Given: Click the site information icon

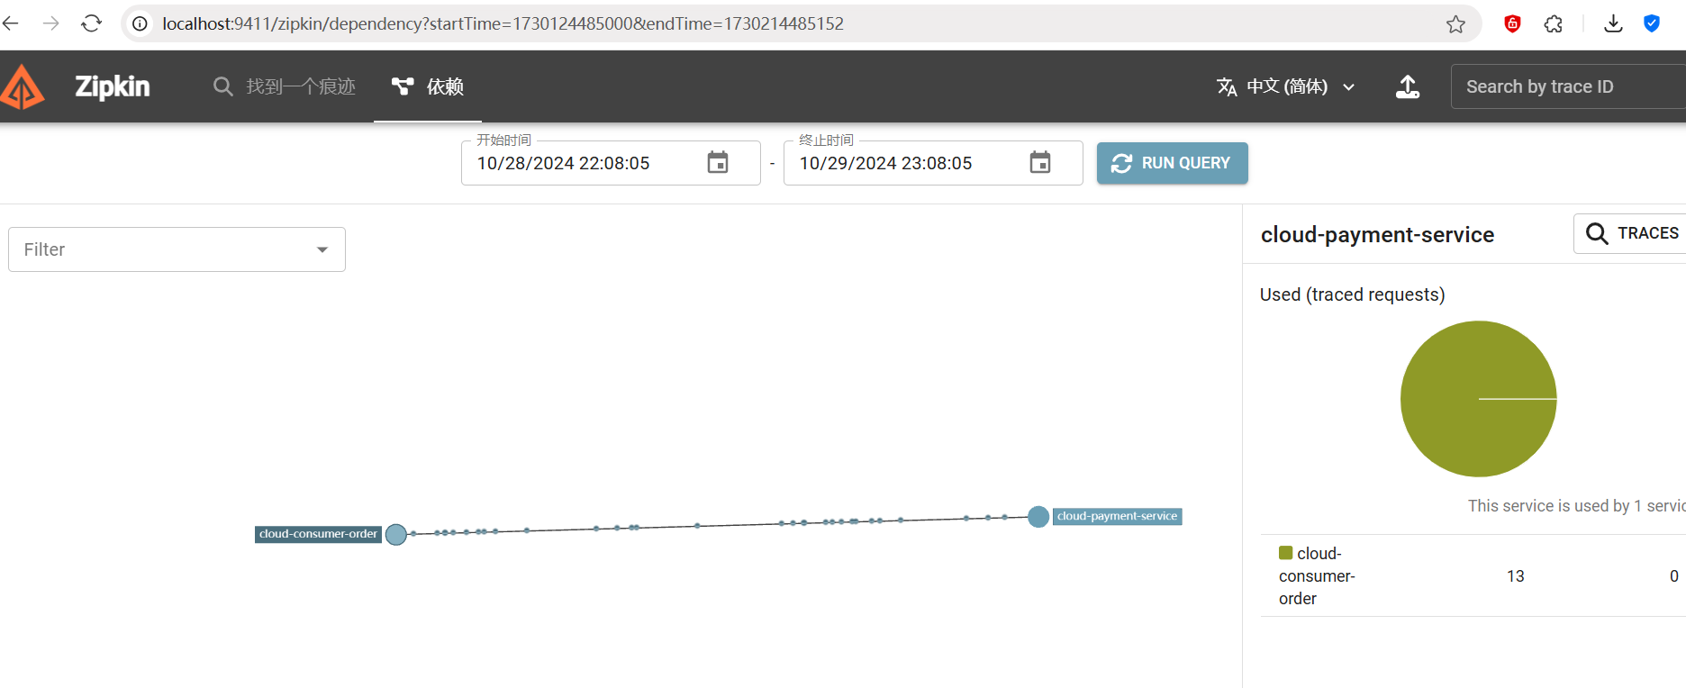Looking at the screenshot, I should click(140, 23).
